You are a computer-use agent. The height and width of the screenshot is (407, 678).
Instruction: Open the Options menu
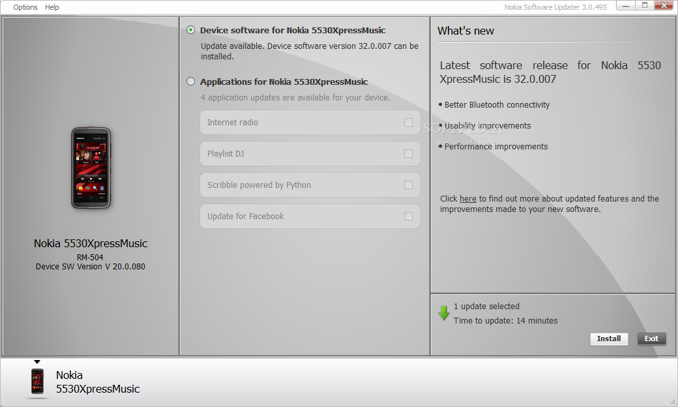coord(25,7)
